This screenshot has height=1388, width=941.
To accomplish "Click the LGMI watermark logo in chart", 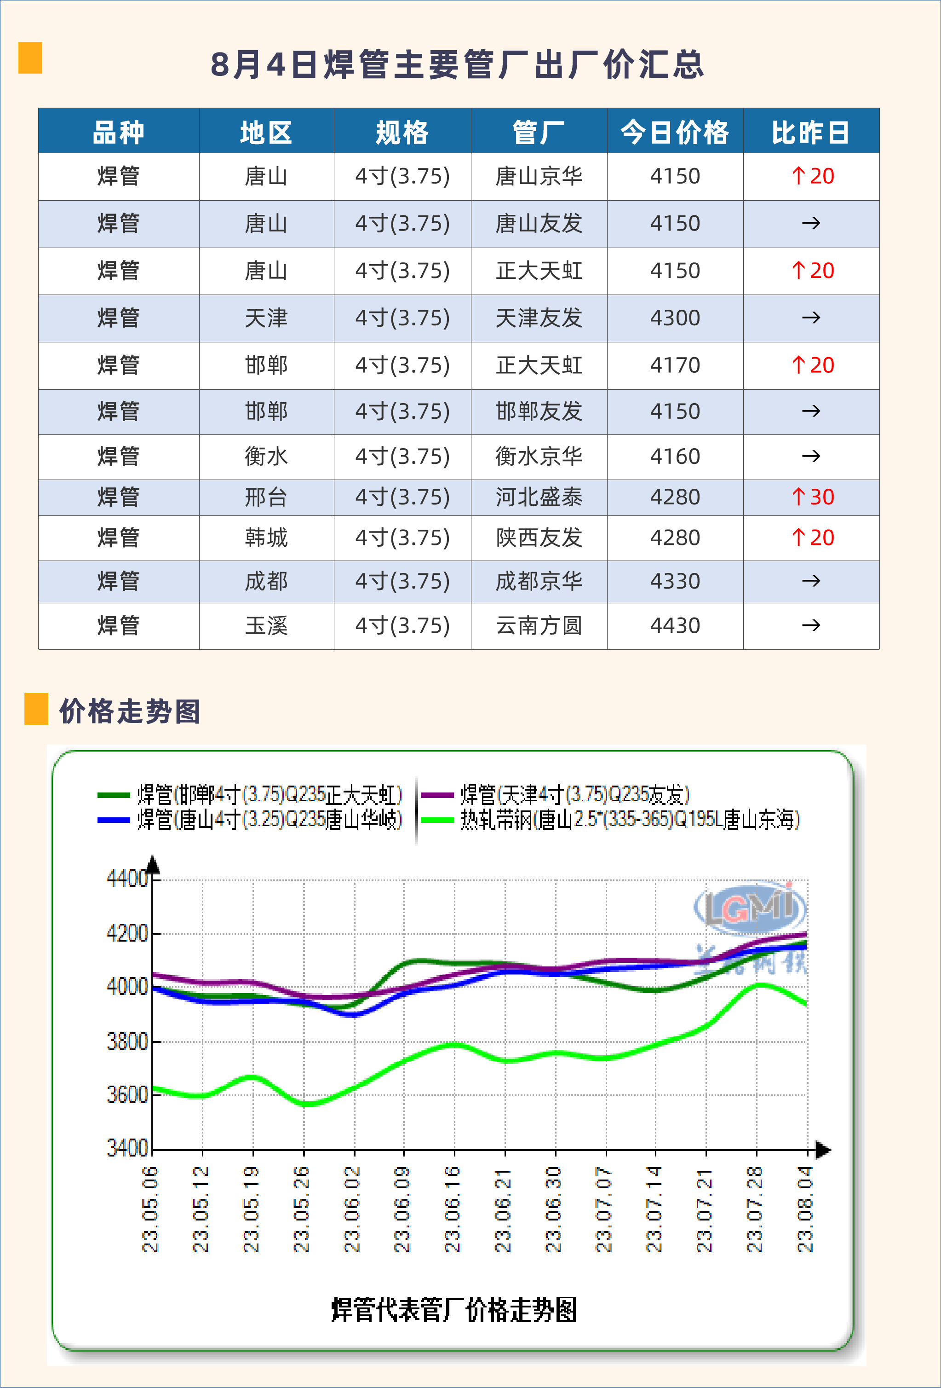I will tap(750, 907).
